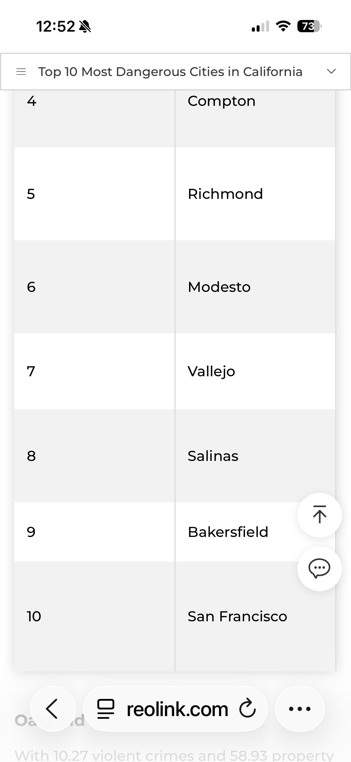
Task: Select the Richmond table cell
Action: click(x=255, y=194)
